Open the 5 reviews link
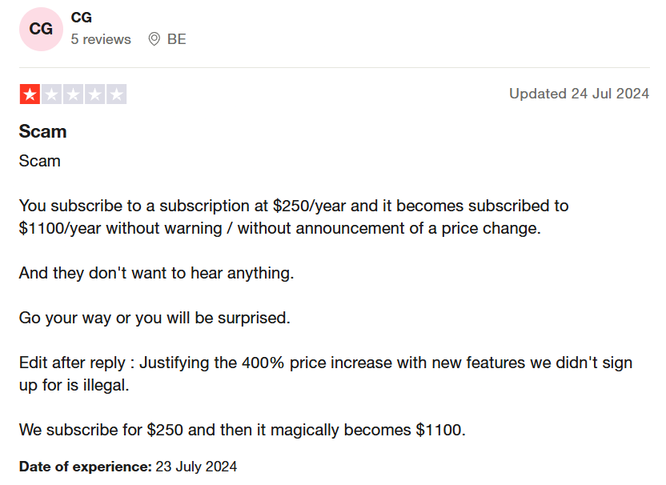Viewport: 666px width, 485px height. [x=101, y=38]
